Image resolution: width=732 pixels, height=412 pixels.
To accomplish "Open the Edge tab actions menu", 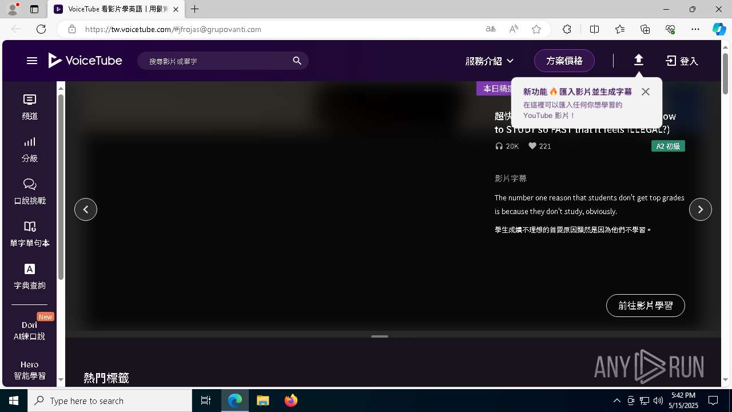I will pos(34,9).
